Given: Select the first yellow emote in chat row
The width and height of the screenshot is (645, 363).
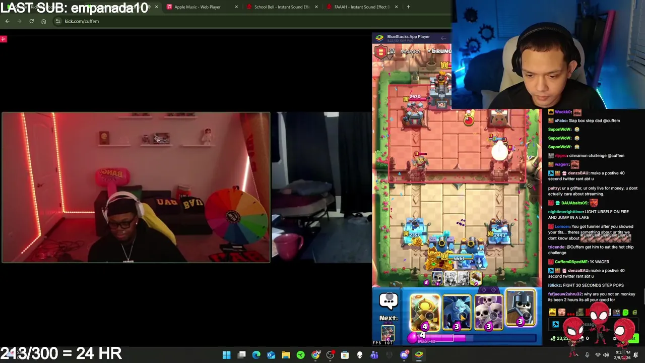Looking at the screenshot, I should tap(553, 313).
